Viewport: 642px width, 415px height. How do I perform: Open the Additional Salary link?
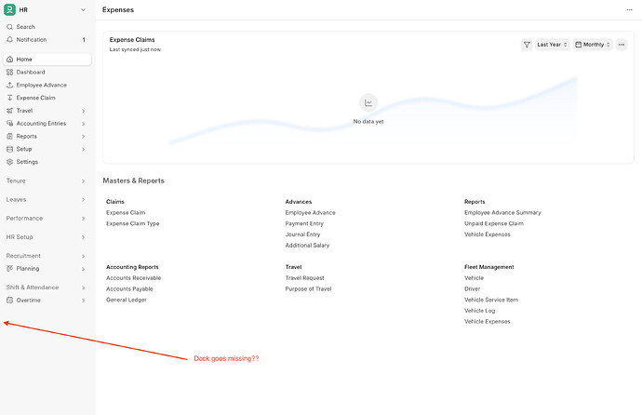click(307, 245)
